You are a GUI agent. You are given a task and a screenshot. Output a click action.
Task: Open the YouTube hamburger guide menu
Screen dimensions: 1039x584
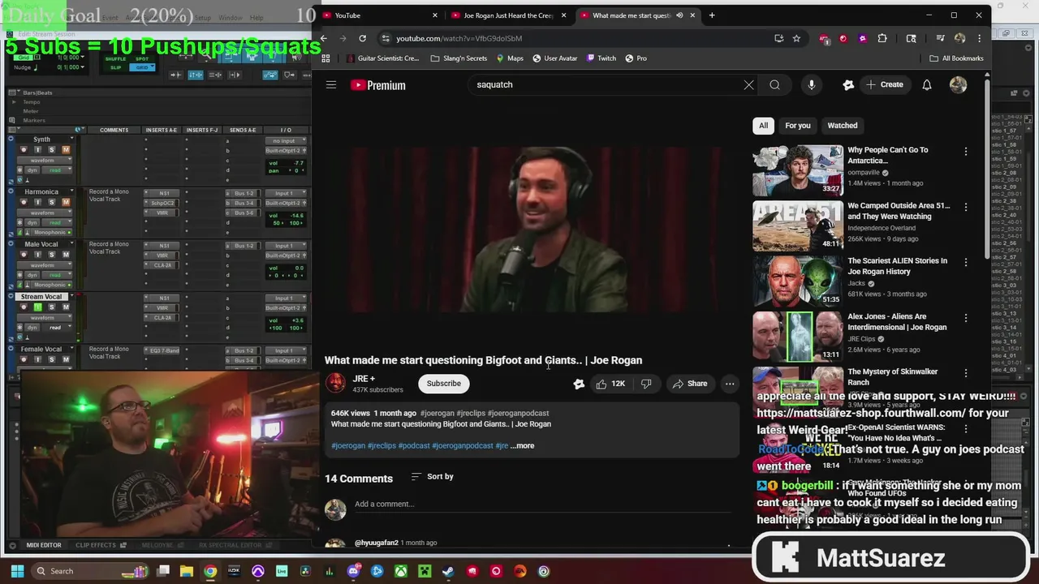click(x=331, y=85)
